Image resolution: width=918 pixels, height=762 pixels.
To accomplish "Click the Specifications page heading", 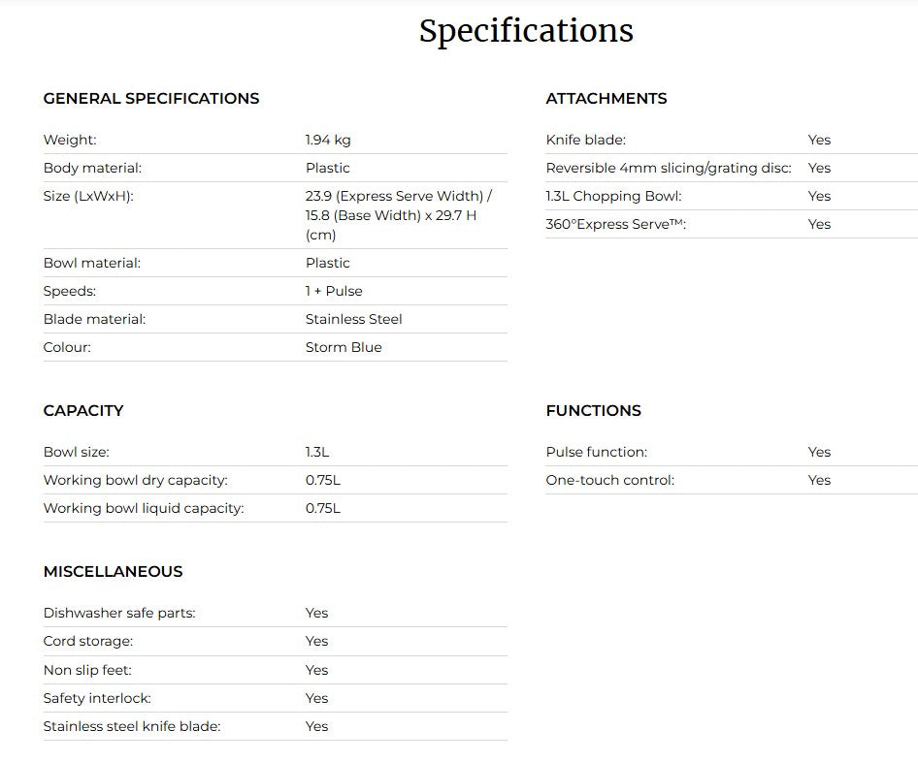I will point(526,31).
